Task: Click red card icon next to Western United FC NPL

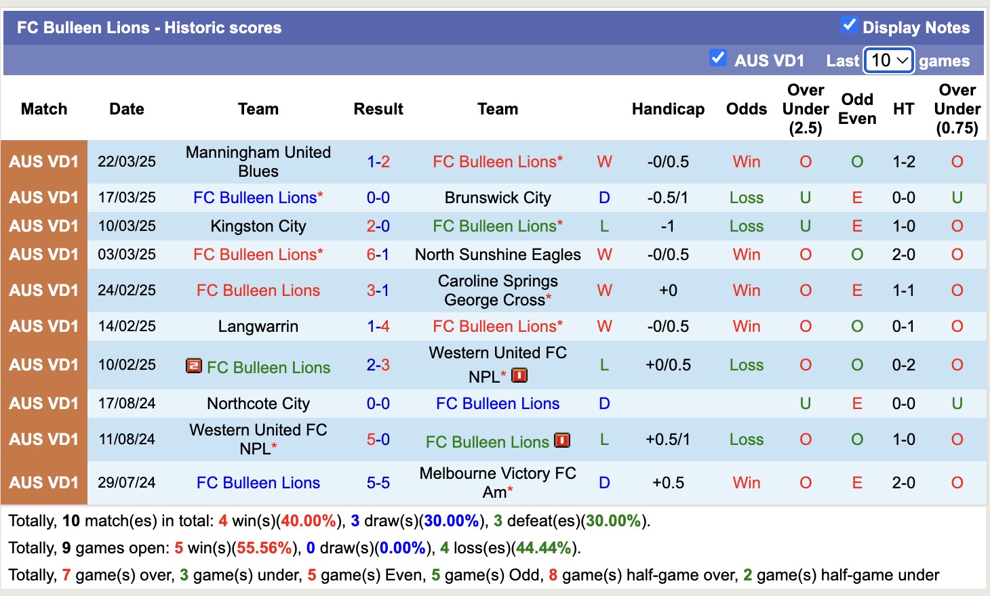Action: click(519, 375)
